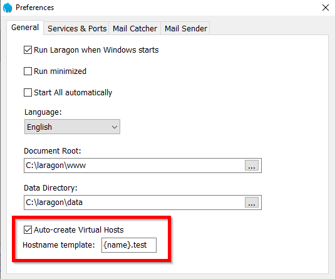This screenshot has height=279, width=335.
Task: Click into the Document Root path field
Action: coord(135,166)
